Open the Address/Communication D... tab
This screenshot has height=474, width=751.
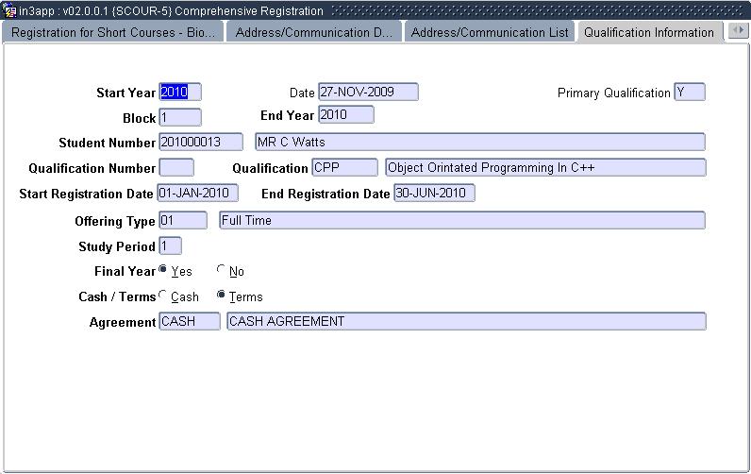pos(314,32)
